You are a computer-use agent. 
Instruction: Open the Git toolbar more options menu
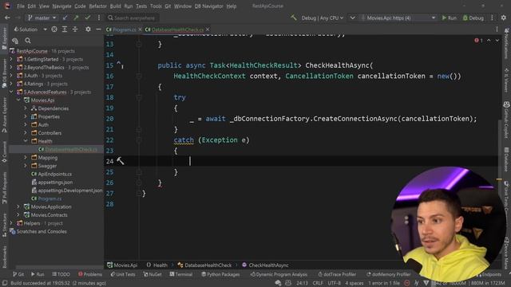pos(99,18)
